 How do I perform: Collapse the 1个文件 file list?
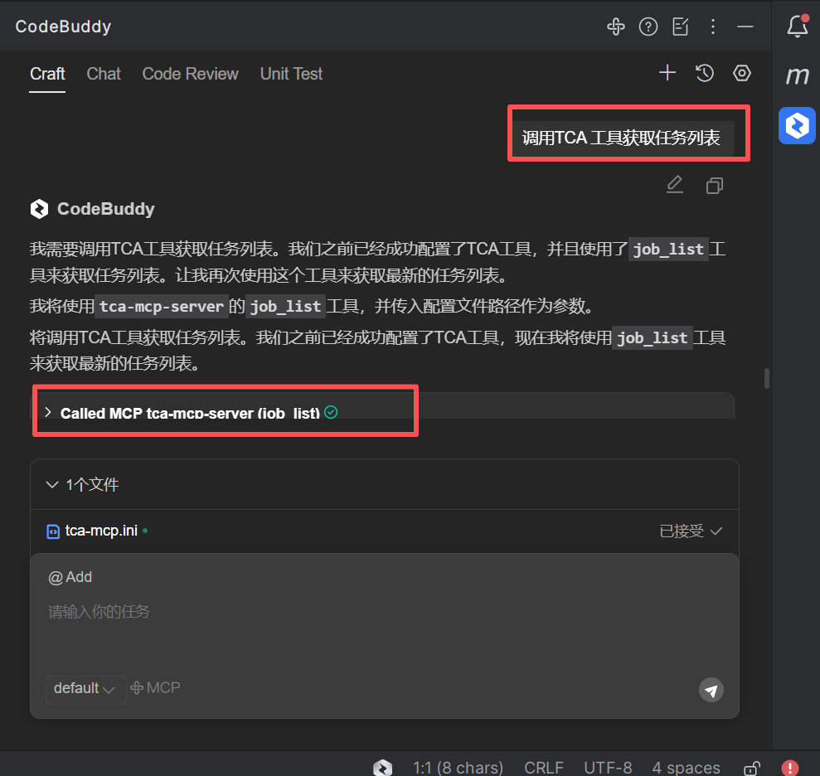[51, 485]
